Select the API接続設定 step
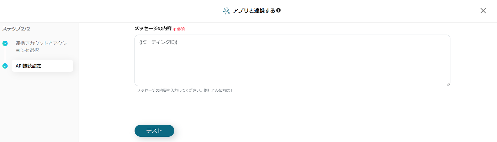497x142 pixels. pos(42,66)
